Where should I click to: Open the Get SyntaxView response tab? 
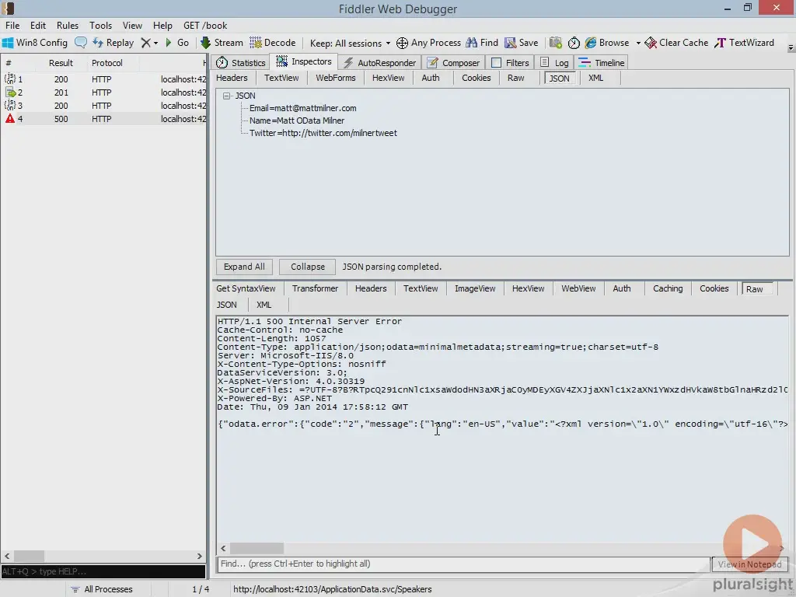point(246,288)
